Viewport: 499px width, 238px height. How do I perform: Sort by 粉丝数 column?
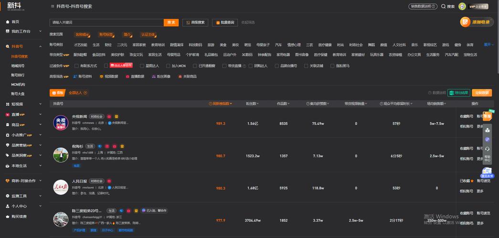[252, 104]
